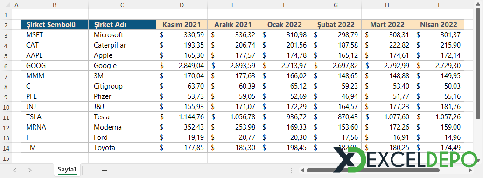Image resolution: width=483 pixels, height=178 pixels.
Task: Select column D header
Action: (182, 5)
